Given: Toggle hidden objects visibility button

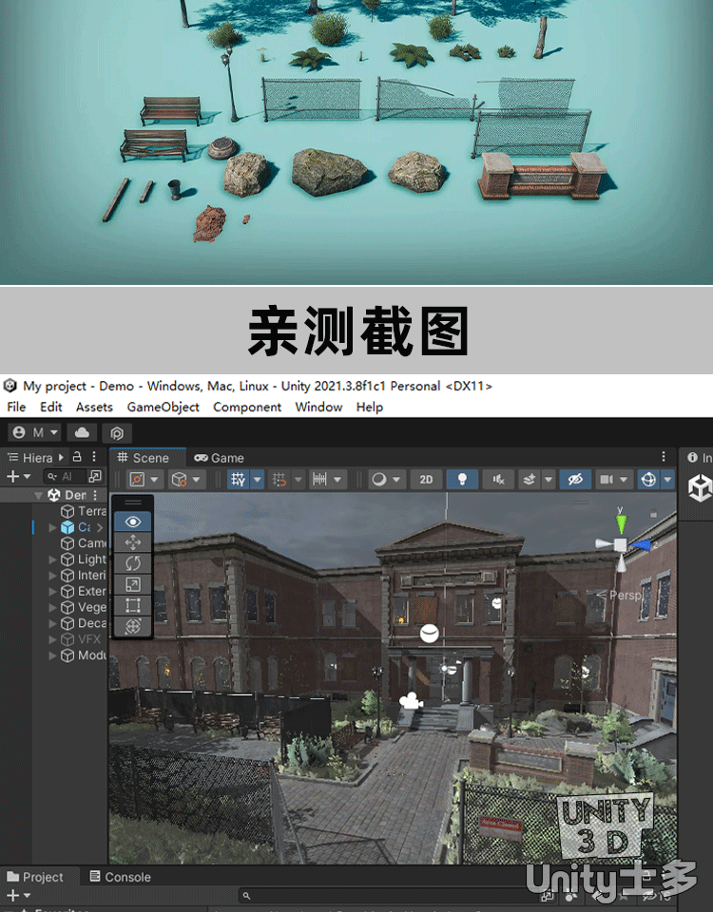Looking at the screenshot, I should [575, 479].
